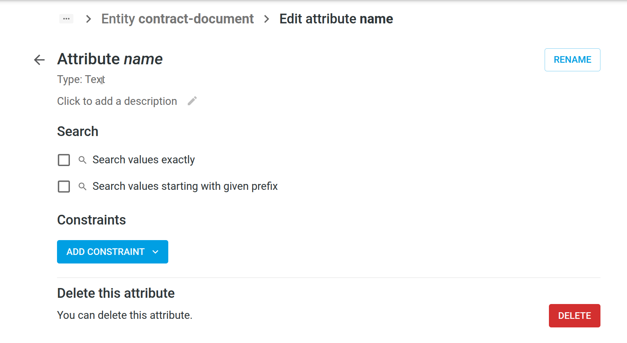627x343 pixels.
Task: Open the ADD CONSTRAINT dropdown
Action: tap(105, 252)
